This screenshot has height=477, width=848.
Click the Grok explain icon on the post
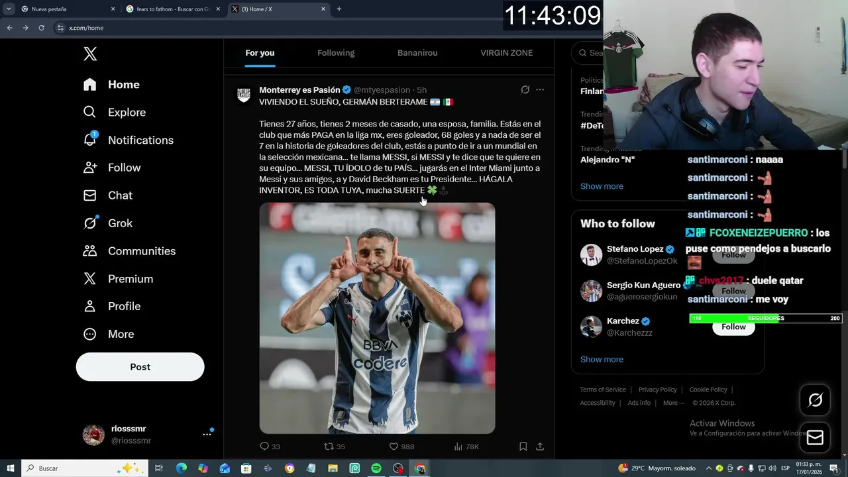(525, 90)
